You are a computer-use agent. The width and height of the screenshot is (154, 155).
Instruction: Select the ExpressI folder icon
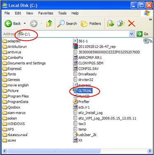point(5,68)
